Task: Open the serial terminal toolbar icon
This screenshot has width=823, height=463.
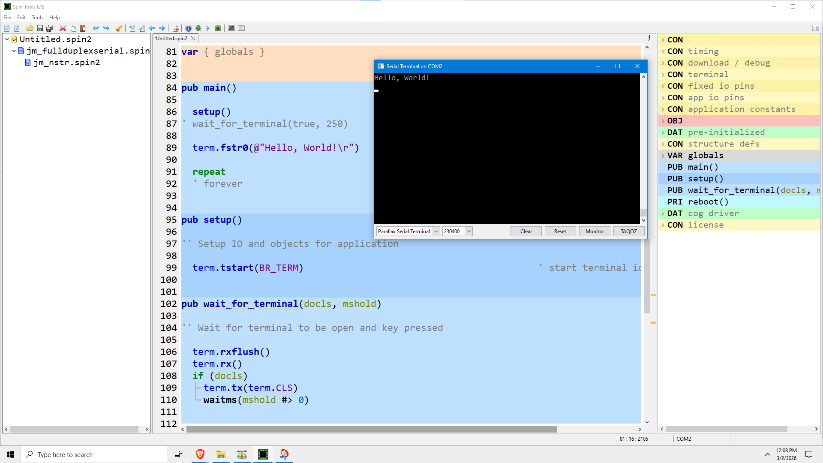Action: tap(231, 28)
